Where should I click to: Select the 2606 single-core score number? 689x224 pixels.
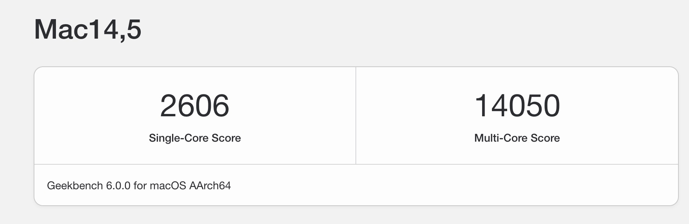click(x=194, y=106)
